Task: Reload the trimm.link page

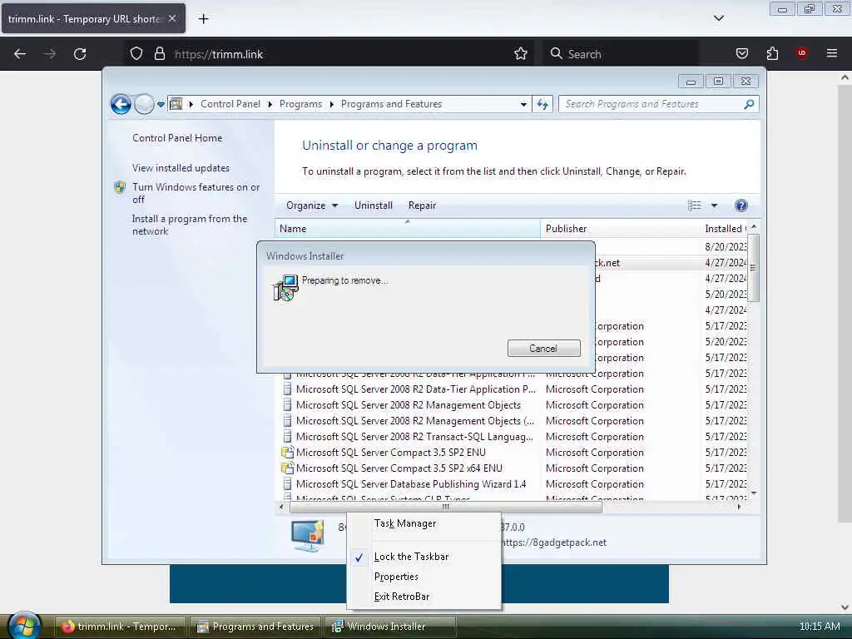Action: [x=80, y=54]
